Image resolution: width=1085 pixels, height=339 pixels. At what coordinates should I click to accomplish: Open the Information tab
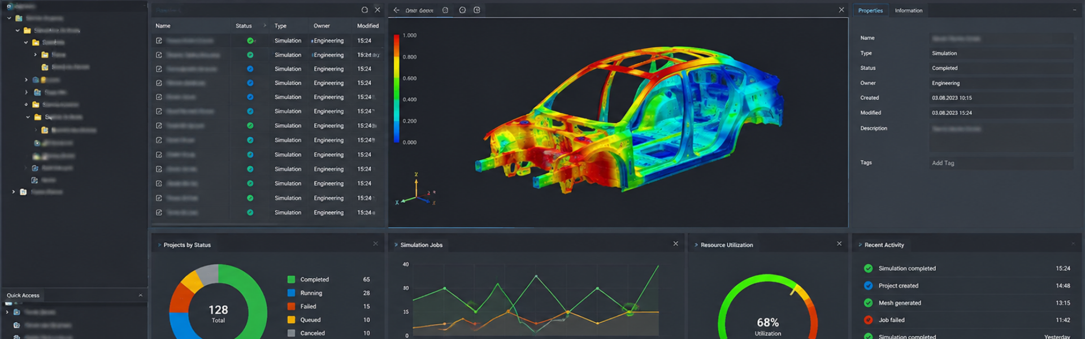click(908, 11)
